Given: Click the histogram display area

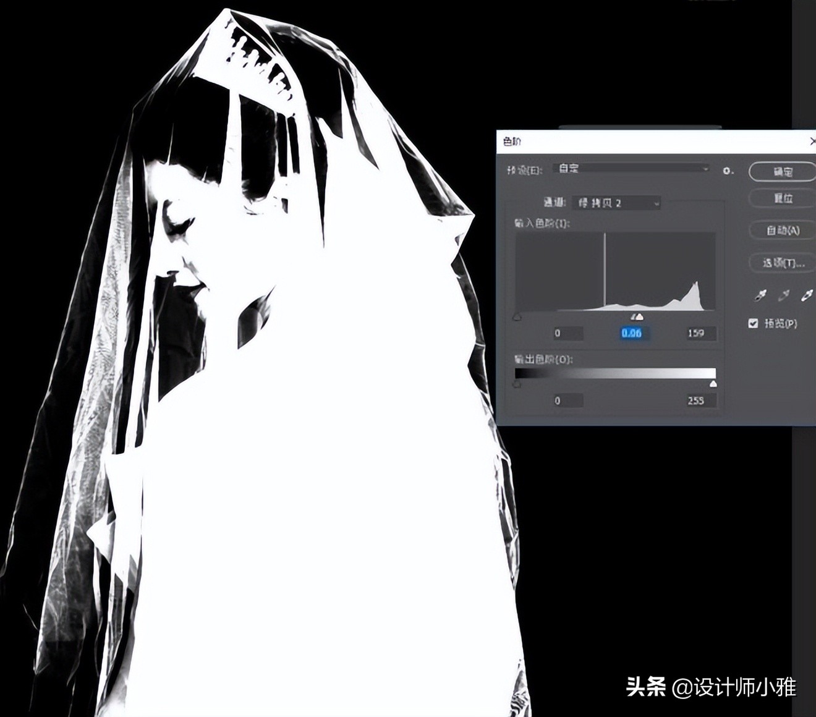Looking at the screenshot, I should 615,272.
